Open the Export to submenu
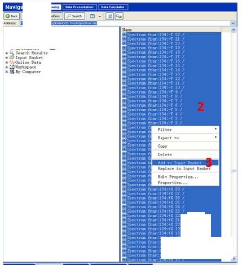This screenshot has height=265, width=242. point(185,138)
